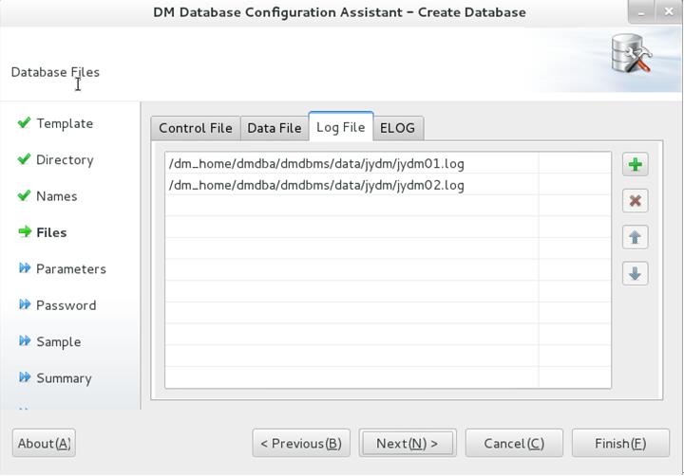Click the move up arrow icon
The image size is (684, 476).
[636, 237]
